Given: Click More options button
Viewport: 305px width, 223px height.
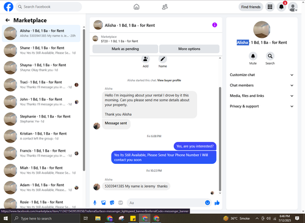Looking at the screenshot, I should tap(189, 49).
